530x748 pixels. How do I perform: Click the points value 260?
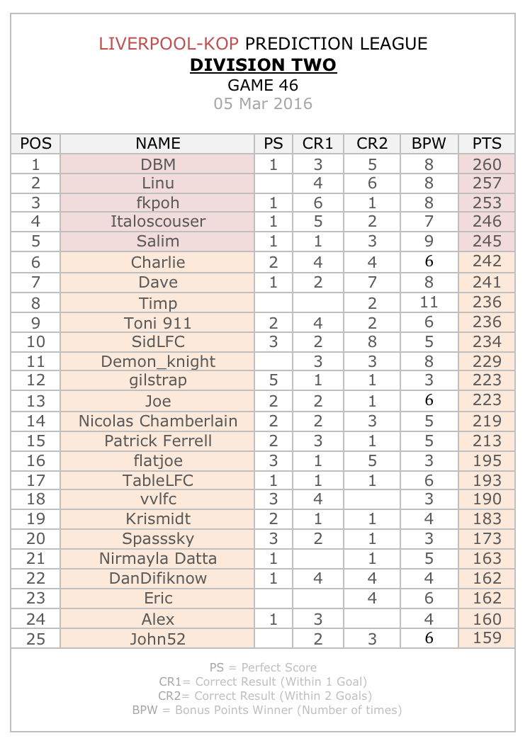coord(487,164)
